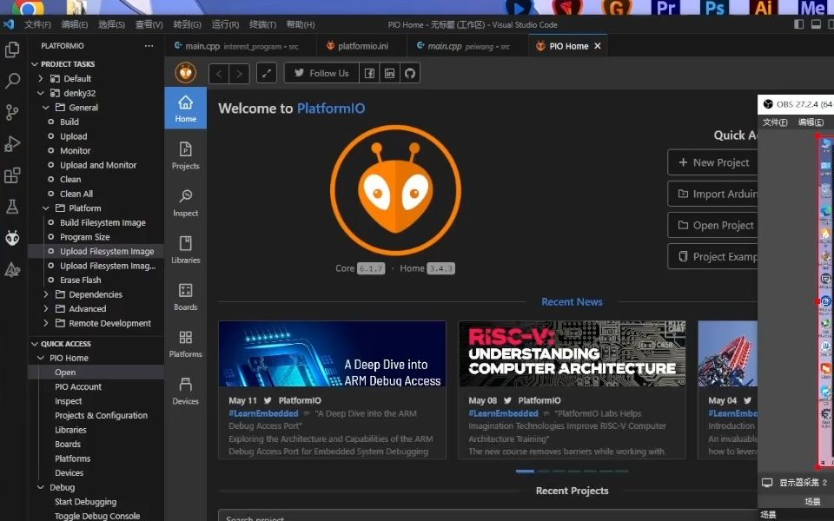Open the 文件(F) menu in VS Code
This screenshot has height=521, width=834.
[37, 24]
